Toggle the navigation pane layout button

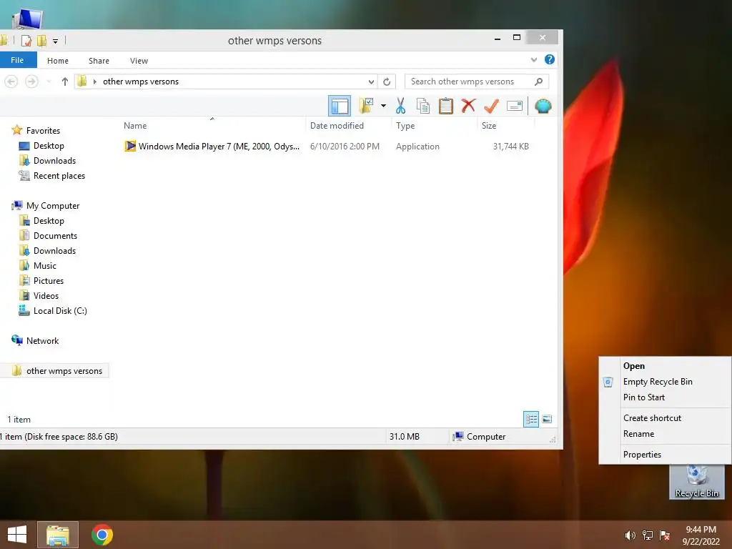340,106
